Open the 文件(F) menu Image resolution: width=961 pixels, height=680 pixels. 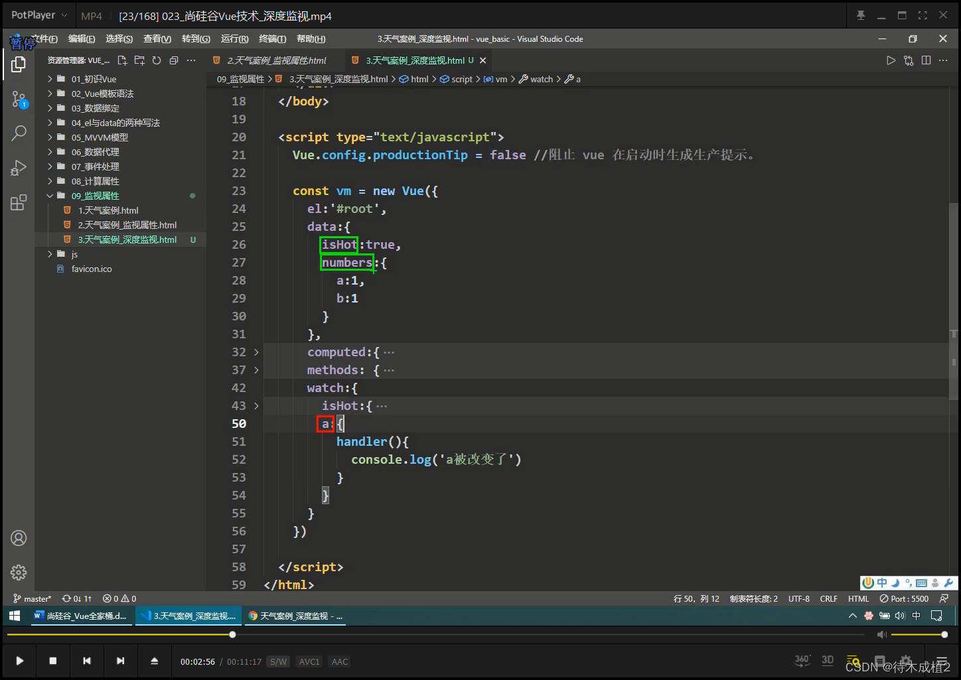click(x=44, y=39)
